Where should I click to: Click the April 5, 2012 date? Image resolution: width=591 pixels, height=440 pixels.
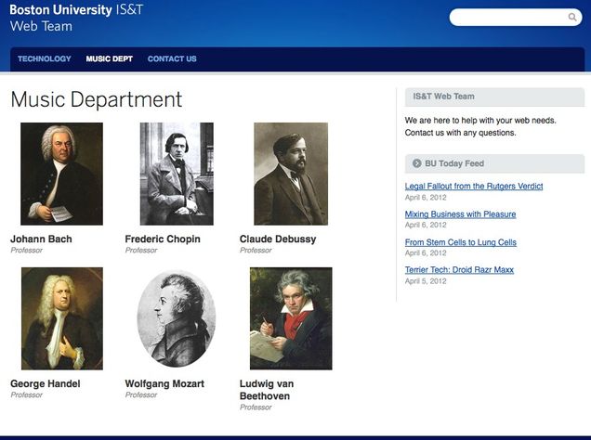pos(426,281)
